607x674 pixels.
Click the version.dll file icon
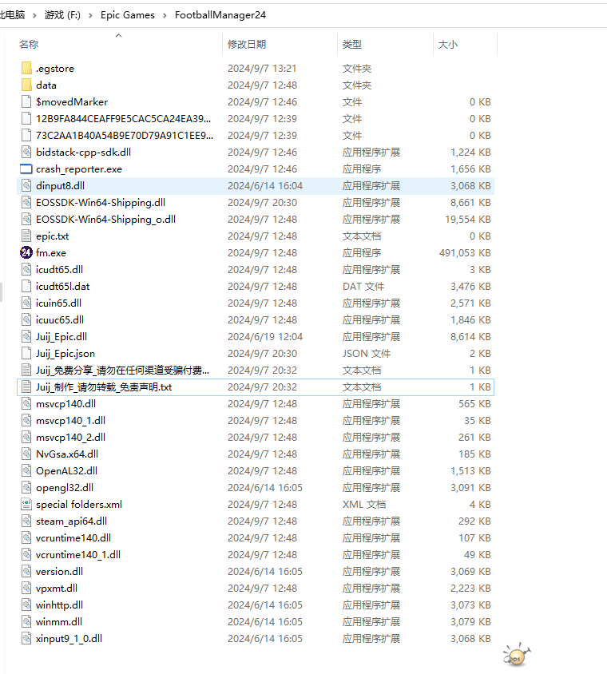click(26, 571)
